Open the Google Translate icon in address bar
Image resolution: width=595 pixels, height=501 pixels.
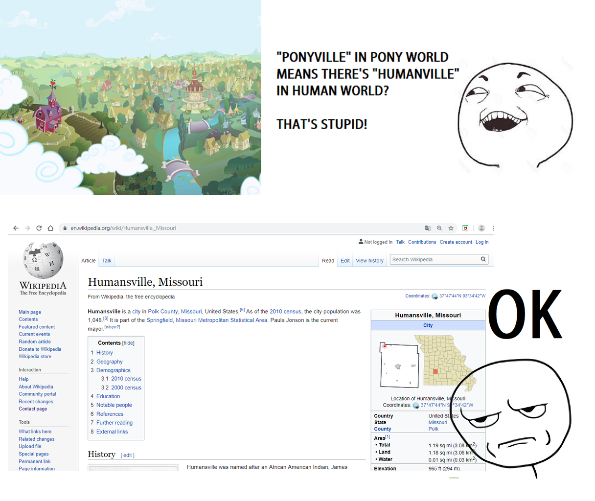(427, 228)
